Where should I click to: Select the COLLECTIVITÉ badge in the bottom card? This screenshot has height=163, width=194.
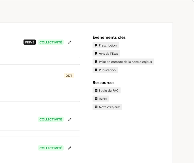pos(51,148)
